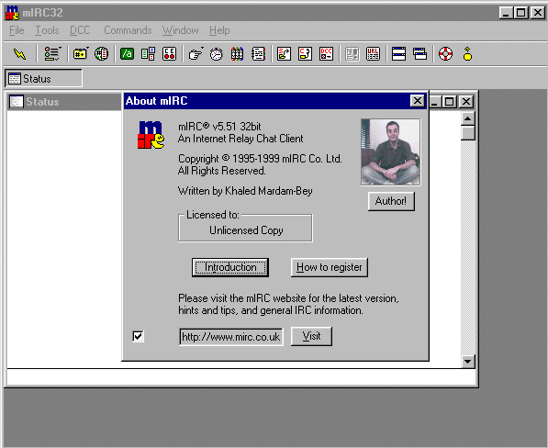
Task: Open the Tools menu
Action: click(47, 30)
